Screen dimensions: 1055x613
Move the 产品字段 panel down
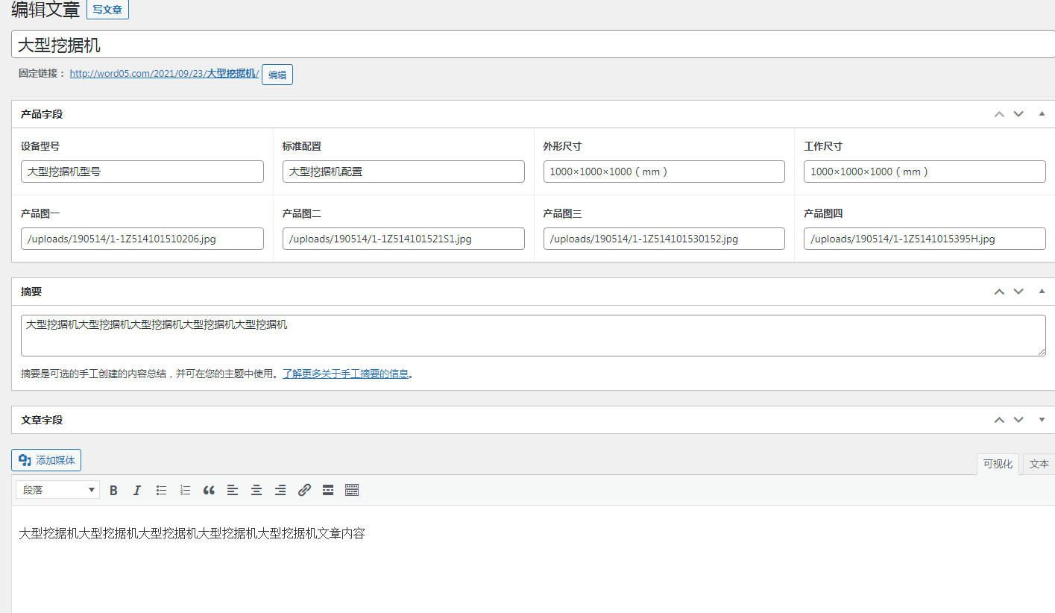tap(1018, 113)
